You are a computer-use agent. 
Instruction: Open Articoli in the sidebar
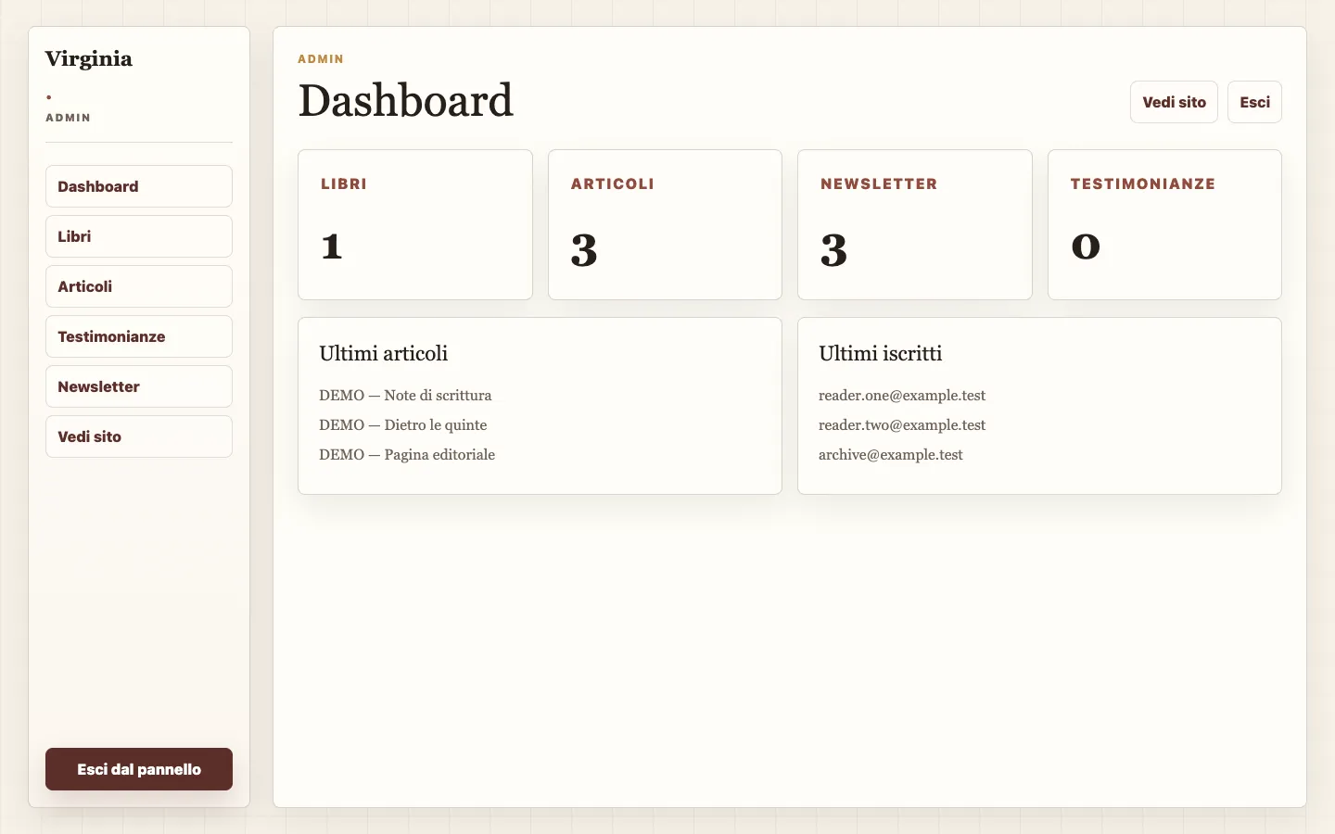(x=139, y=286)
